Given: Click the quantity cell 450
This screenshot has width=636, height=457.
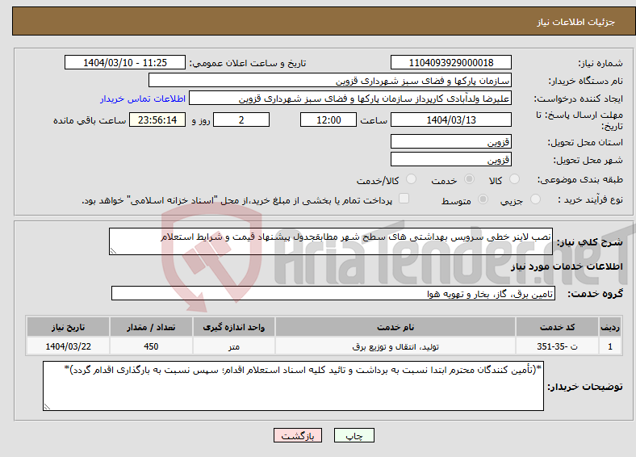Looking at the screenshot, I should 151,346.
